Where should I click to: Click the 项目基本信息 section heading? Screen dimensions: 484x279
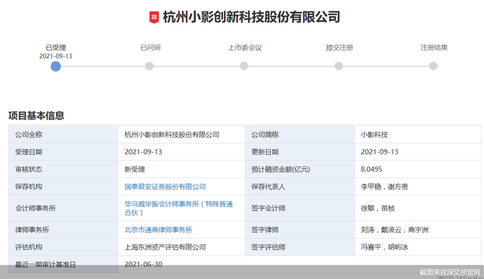pyautogui.click(x=36, y=116)
